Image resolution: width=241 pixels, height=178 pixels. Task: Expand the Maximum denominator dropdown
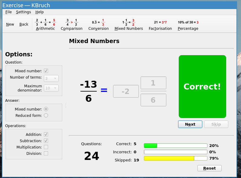click(x=51, y=88)
